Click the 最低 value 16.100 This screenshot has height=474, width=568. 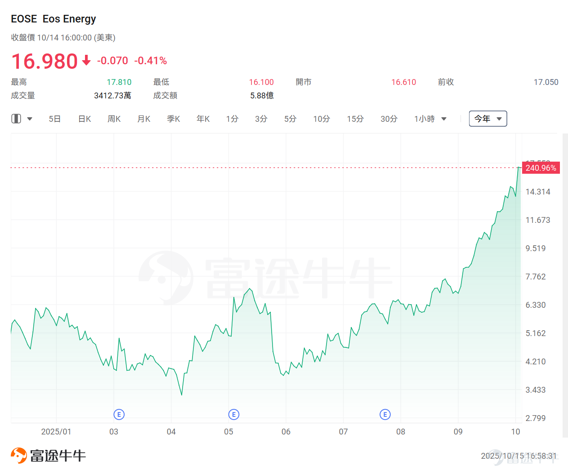coord(261,82)
